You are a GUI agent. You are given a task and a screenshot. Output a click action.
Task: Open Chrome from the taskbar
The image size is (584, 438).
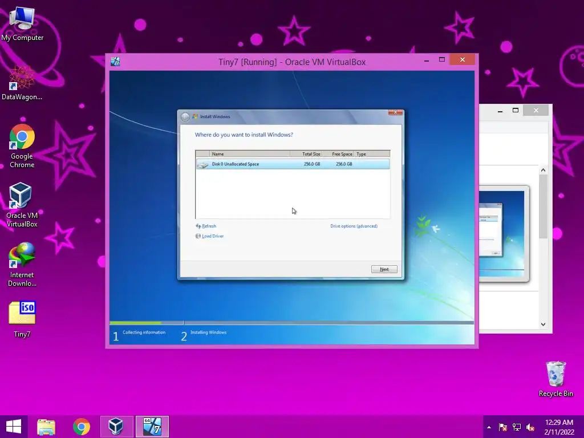click(x=82, y=427)
